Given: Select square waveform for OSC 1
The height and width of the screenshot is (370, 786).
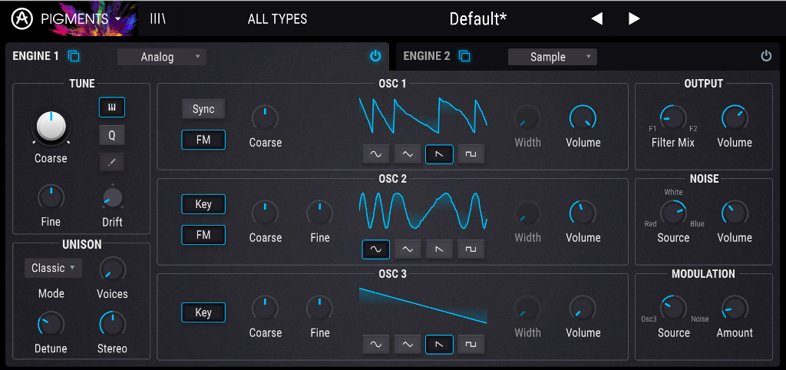Looking at the screenshot, I should (x=471, y=154).
